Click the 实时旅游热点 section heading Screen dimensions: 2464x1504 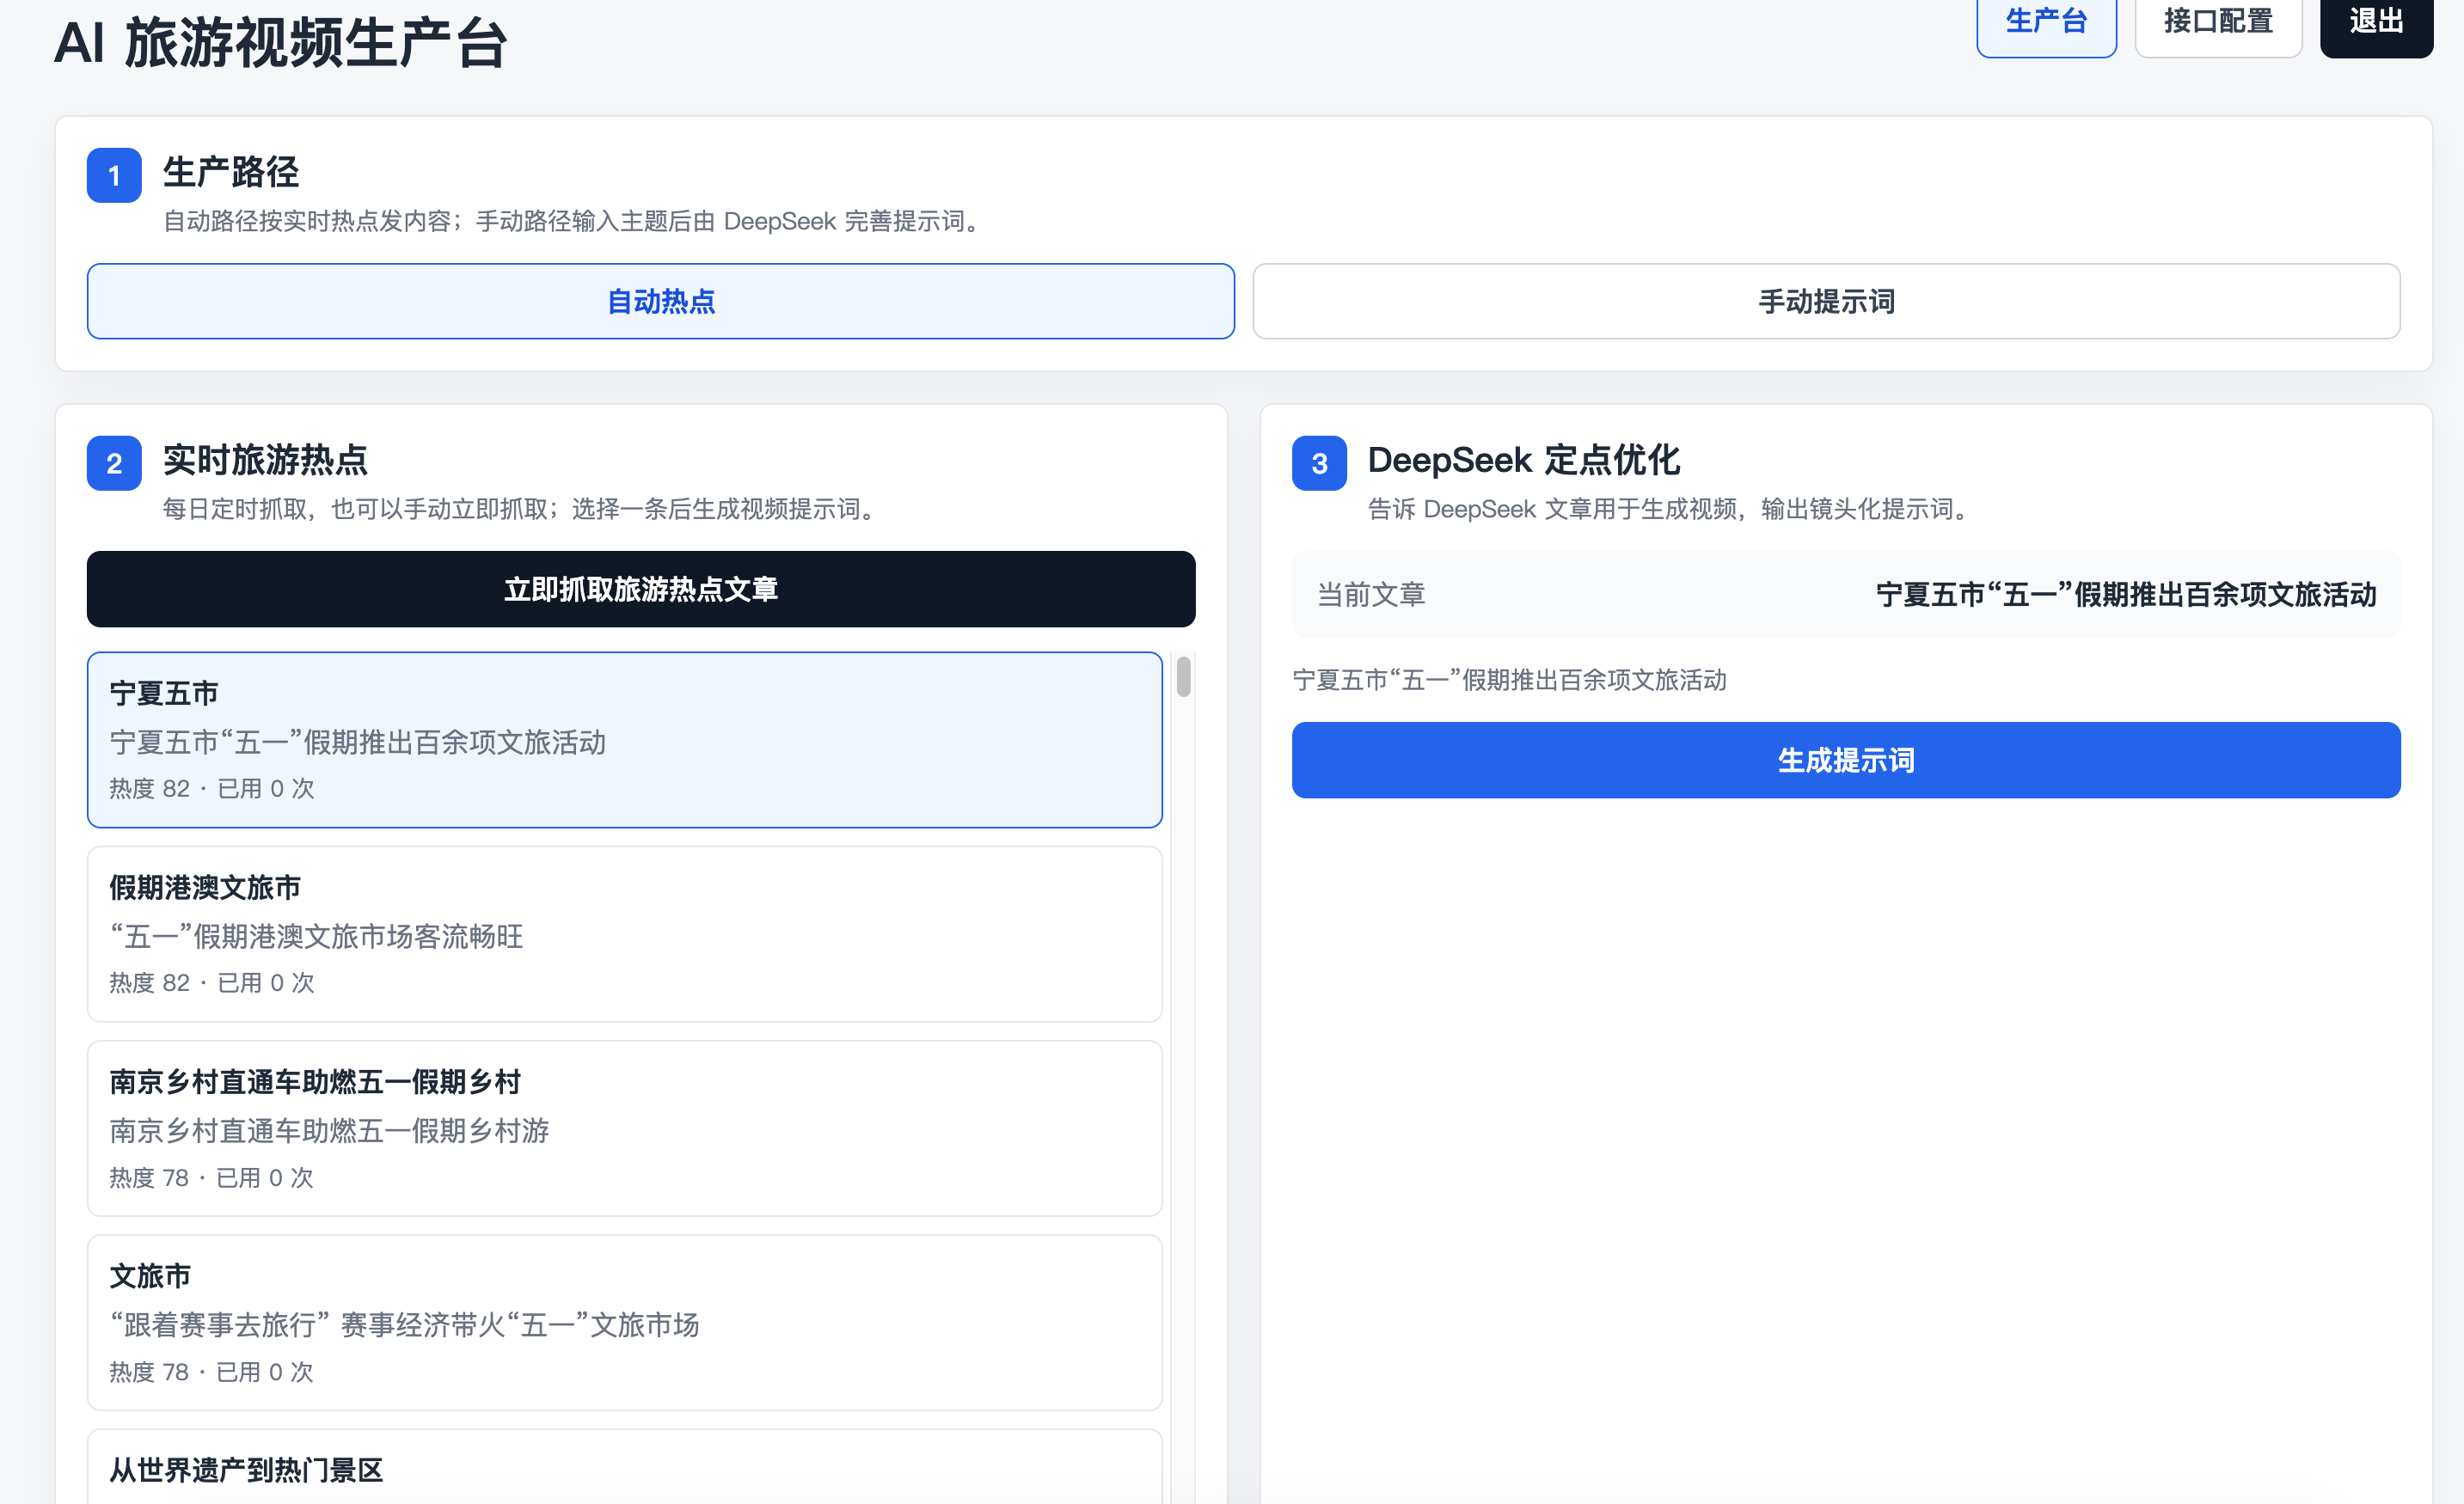click(265, 460)
